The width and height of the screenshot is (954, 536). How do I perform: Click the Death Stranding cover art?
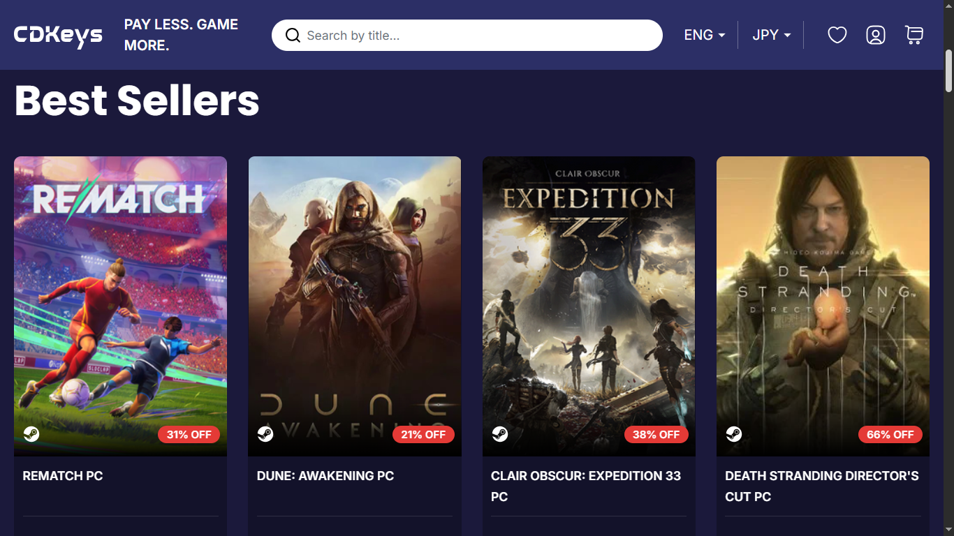point(823,293)
